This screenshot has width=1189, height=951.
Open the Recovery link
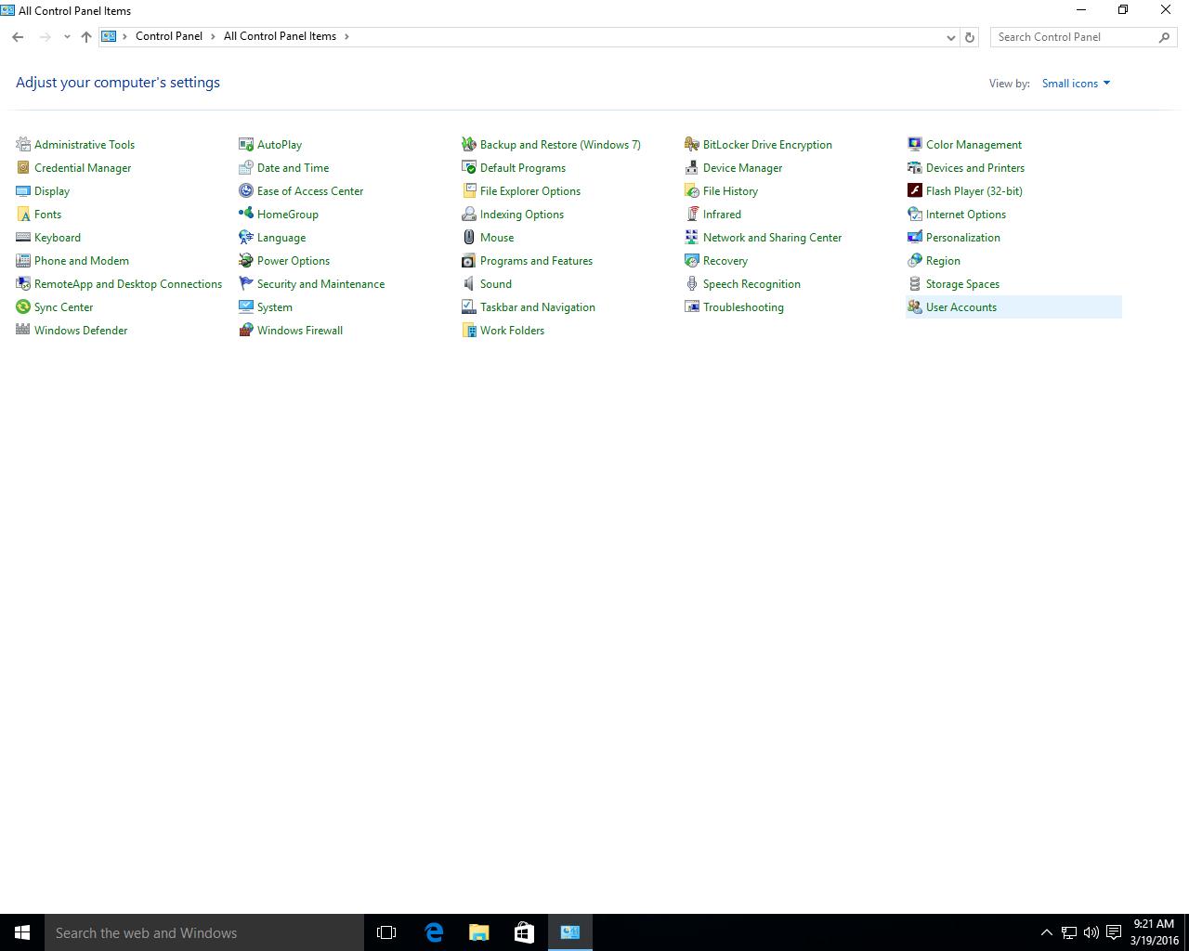[725, 261]
